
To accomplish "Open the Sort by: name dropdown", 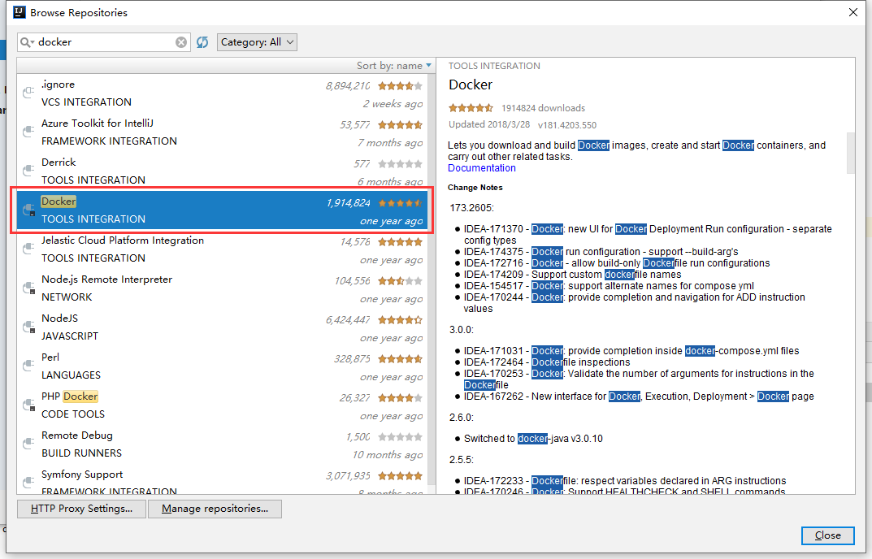I will [393, 66].
